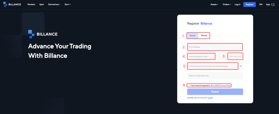
Task: Open the Spot trading menu item
Action: pos(41,5)
